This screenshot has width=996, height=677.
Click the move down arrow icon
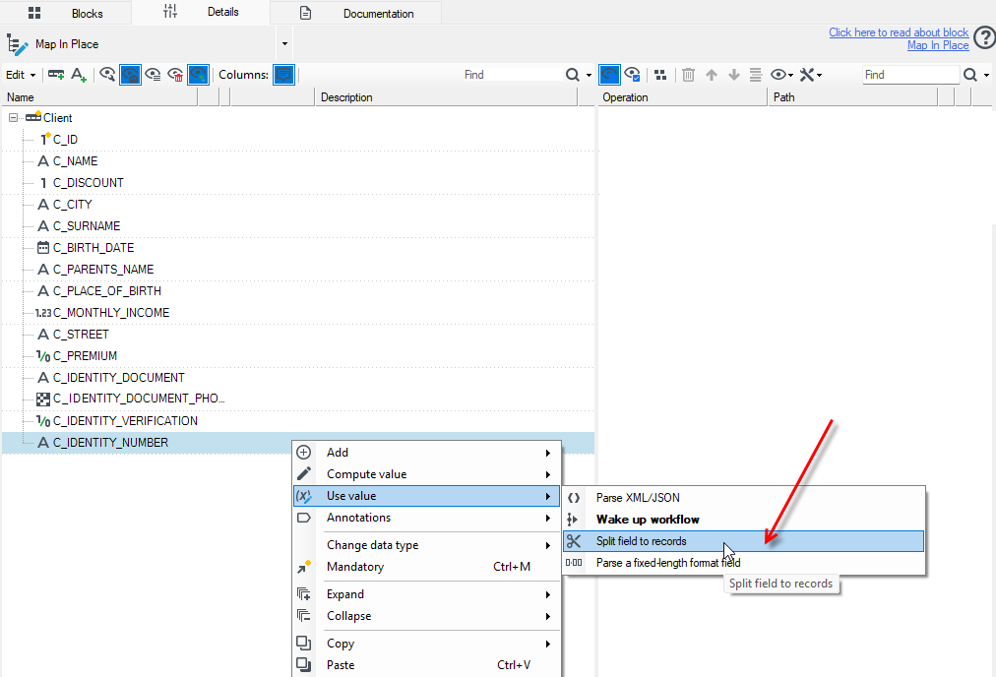pos(733,75)
